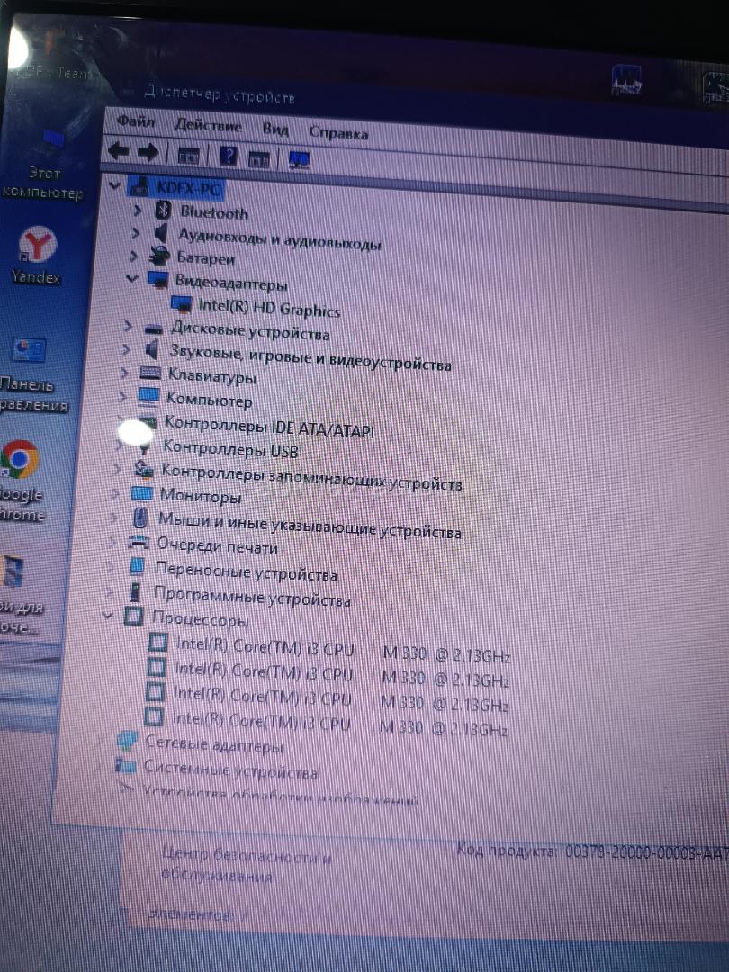Click the Back arrow in the toolbar
The width and height of the screenshot is (729, 972).
pyautogui.click(x=118, y=151)
